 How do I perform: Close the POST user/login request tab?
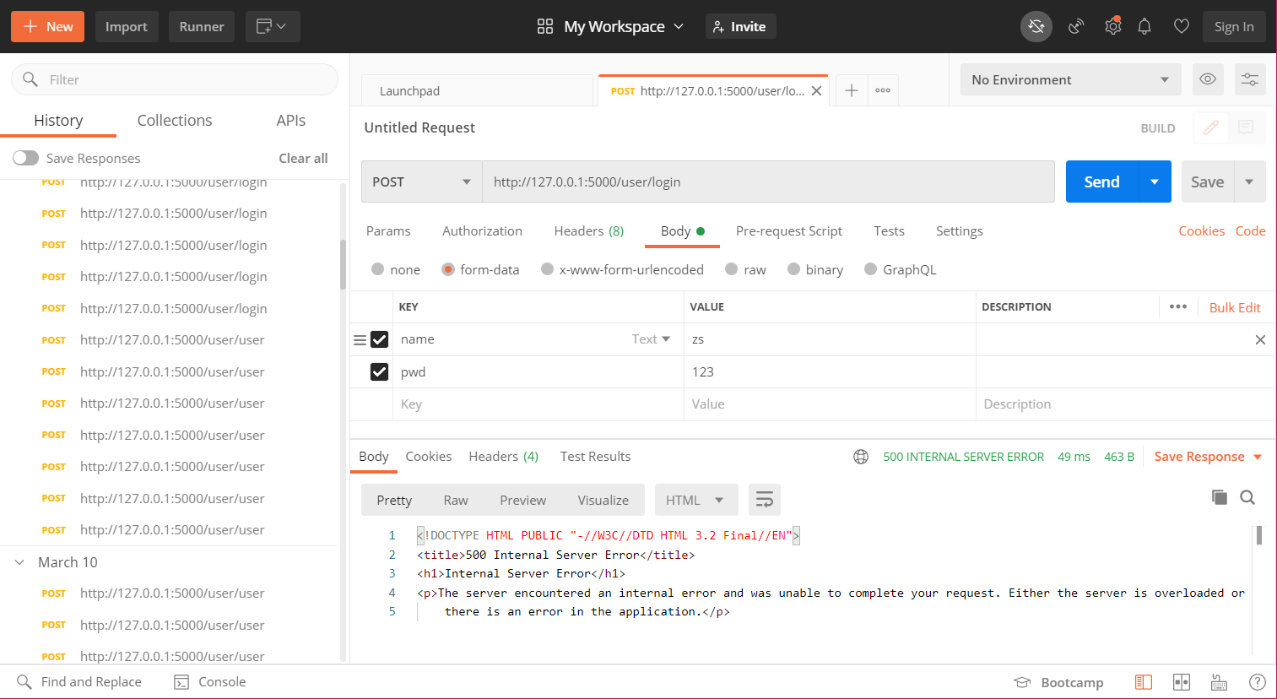pos(816,91)
